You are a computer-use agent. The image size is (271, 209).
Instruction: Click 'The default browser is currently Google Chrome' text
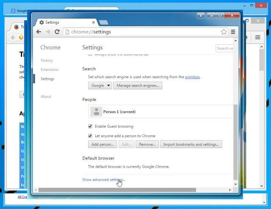tap(129, 167)
